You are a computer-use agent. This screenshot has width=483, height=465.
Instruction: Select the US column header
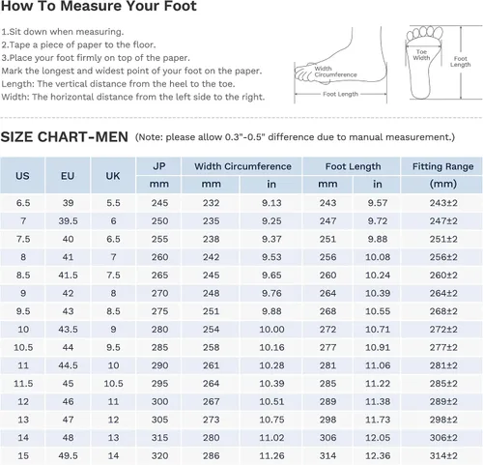point(22,176)
